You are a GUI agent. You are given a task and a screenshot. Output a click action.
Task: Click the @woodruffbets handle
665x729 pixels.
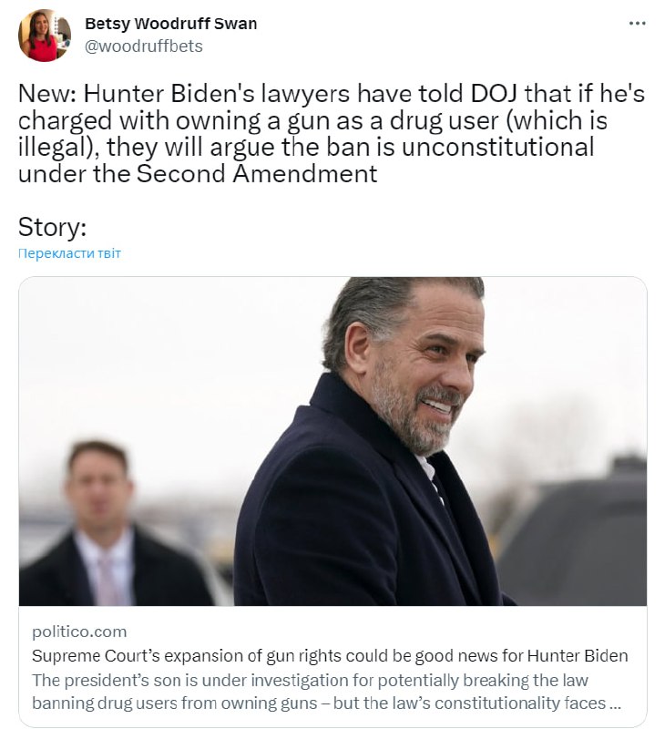(x=143, y=46)
